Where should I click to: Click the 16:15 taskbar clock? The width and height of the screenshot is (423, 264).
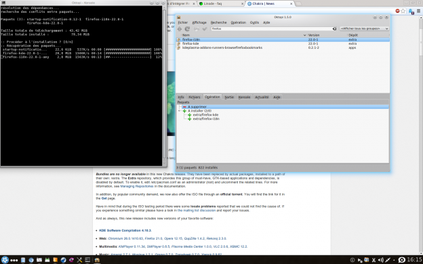click(414, 260)
